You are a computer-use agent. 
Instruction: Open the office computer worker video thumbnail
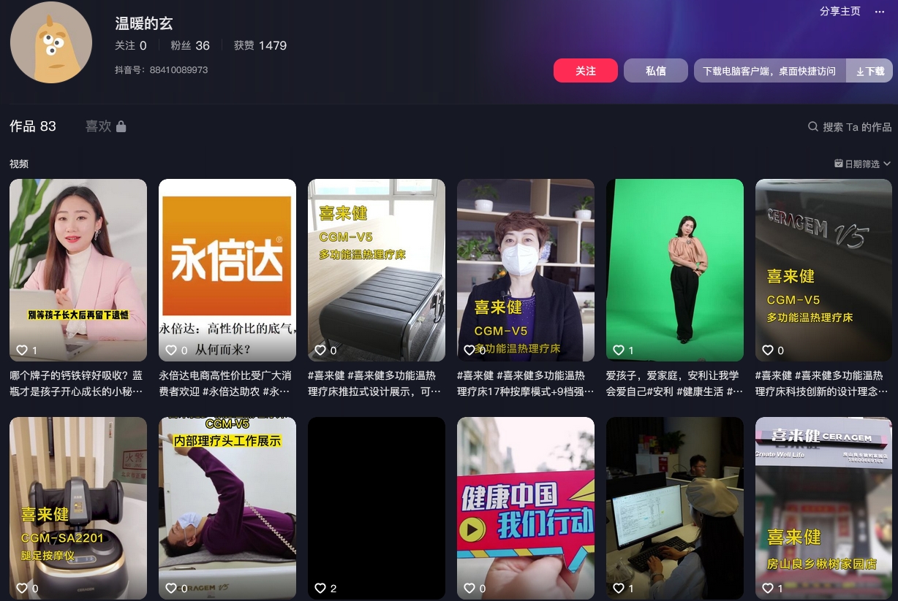coord(675,508)
